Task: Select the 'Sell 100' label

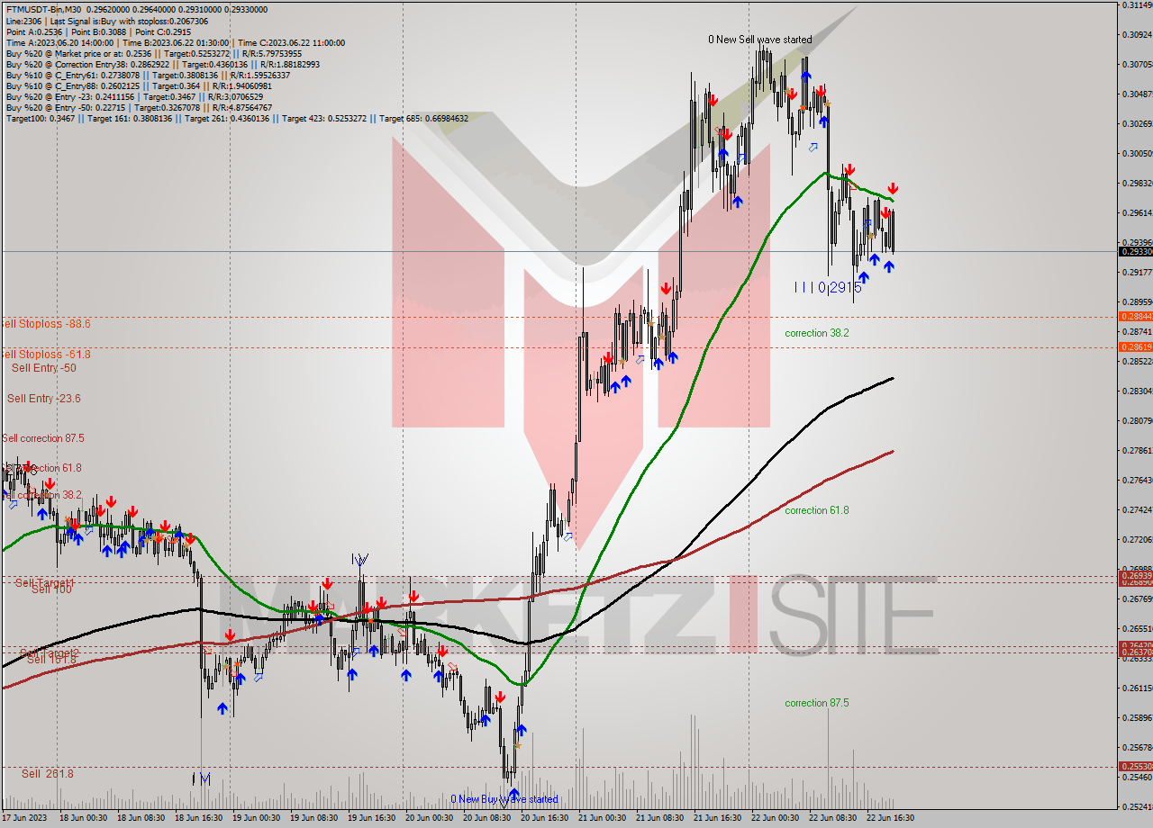Action: tap(51, 589)
